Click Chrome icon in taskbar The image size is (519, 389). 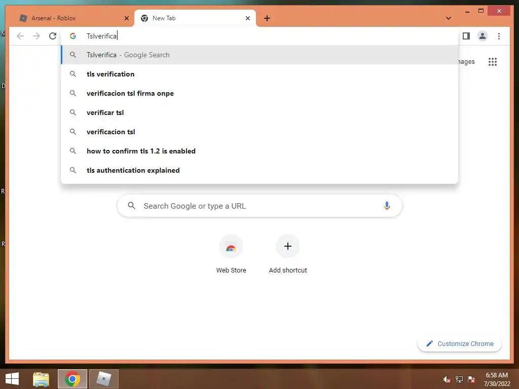(72, 379)
